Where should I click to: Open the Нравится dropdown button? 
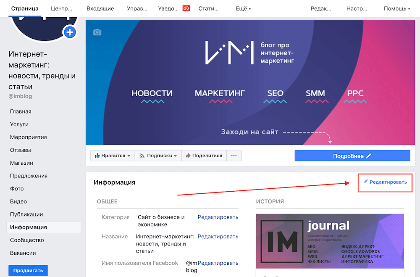[x=113, y=156]
